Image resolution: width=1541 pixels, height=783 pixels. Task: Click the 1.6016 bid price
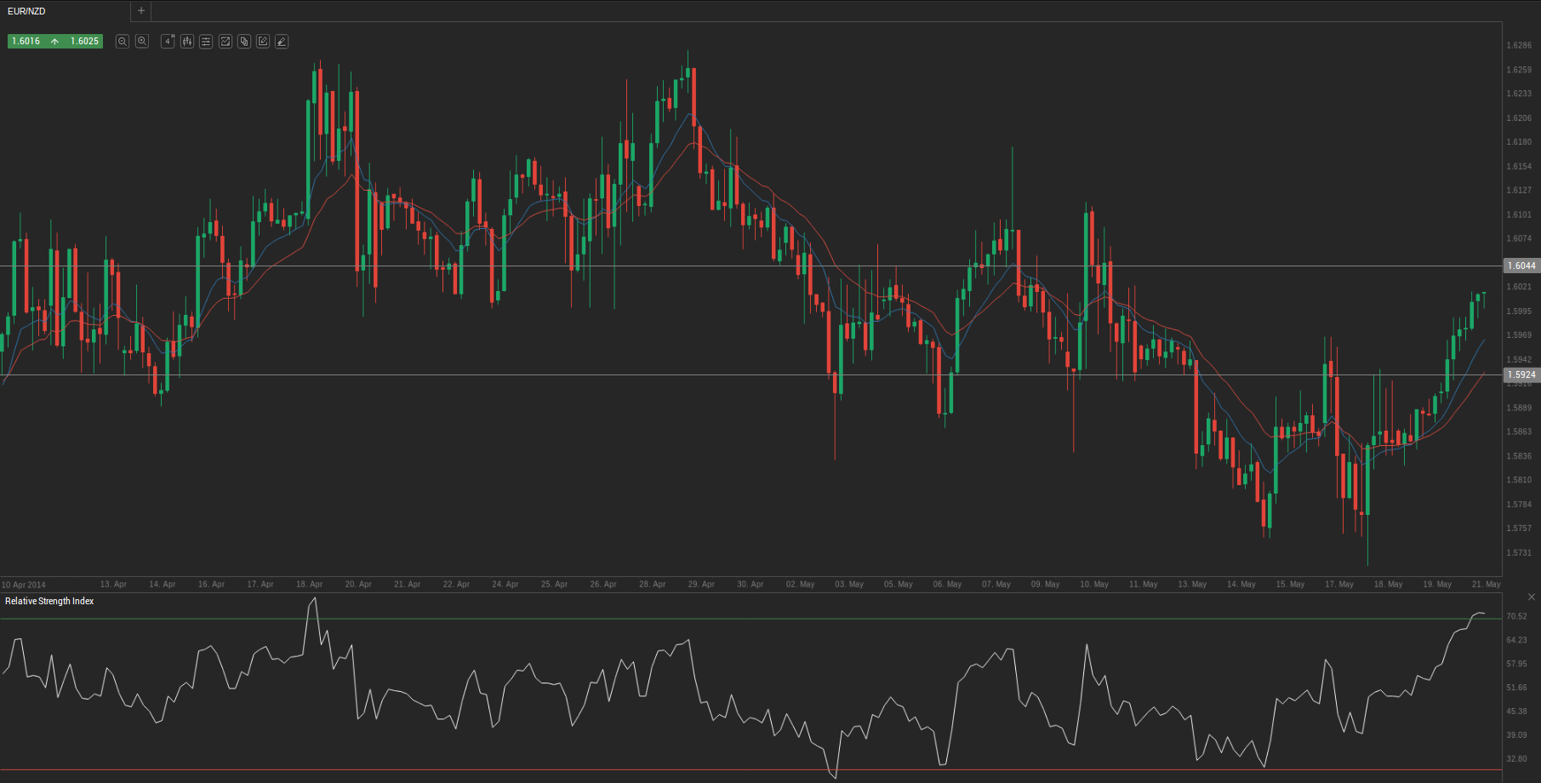tap(26, 41)
